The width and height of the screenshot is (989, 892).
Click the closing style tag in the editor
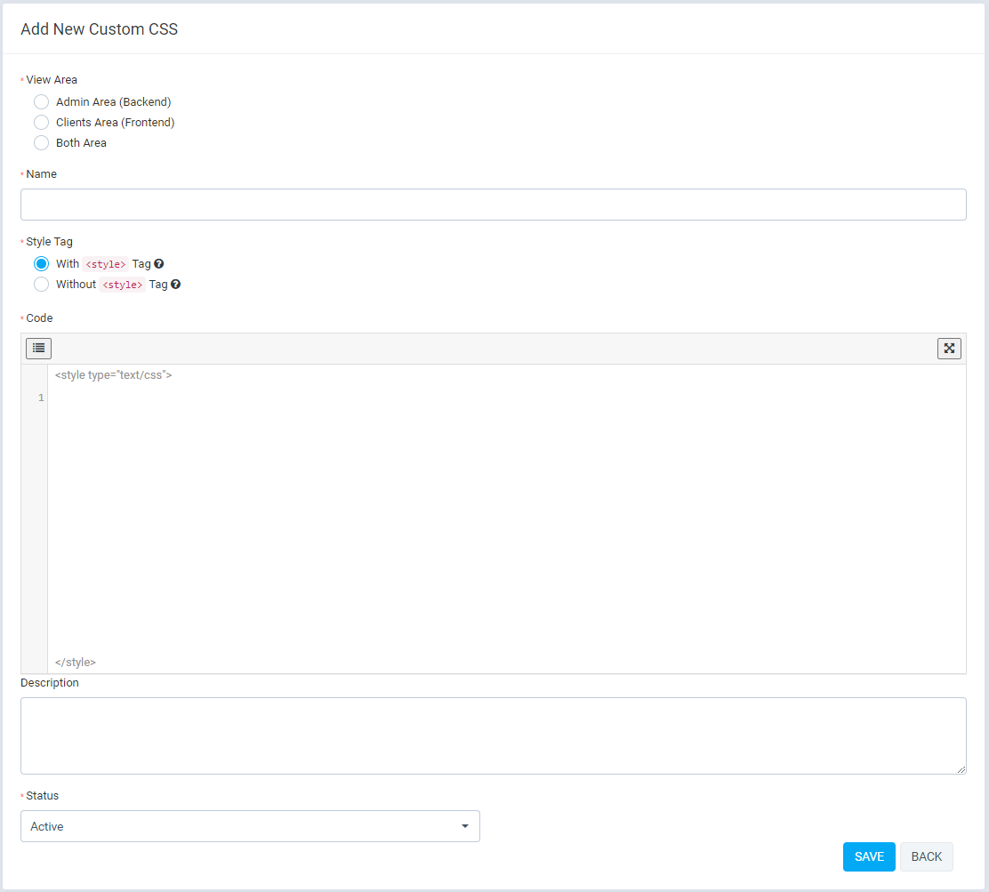point(76,662)
